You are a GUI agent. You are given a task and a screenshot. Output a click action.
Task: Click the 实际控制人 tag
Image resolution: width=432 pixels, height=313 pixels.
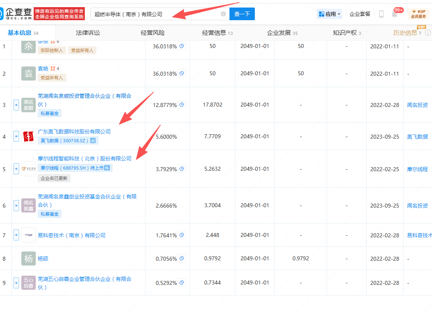pos(52,50)
